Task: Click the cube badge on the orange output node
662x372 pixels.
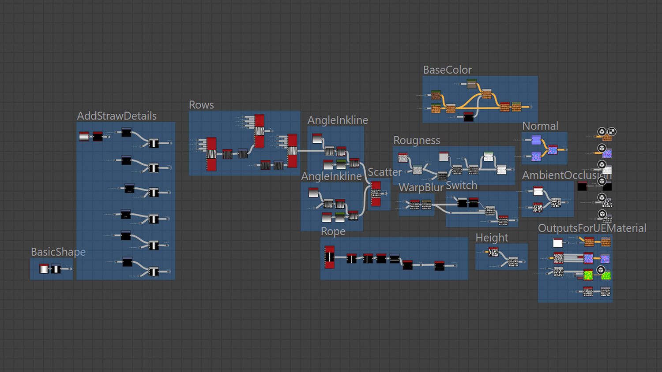Action: pos(602,131)
